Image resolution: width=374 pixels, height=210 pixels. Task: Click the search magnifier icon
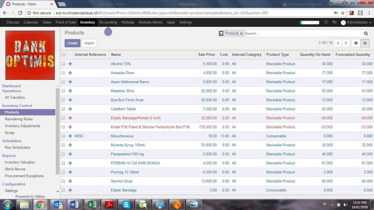coord(366,33)
